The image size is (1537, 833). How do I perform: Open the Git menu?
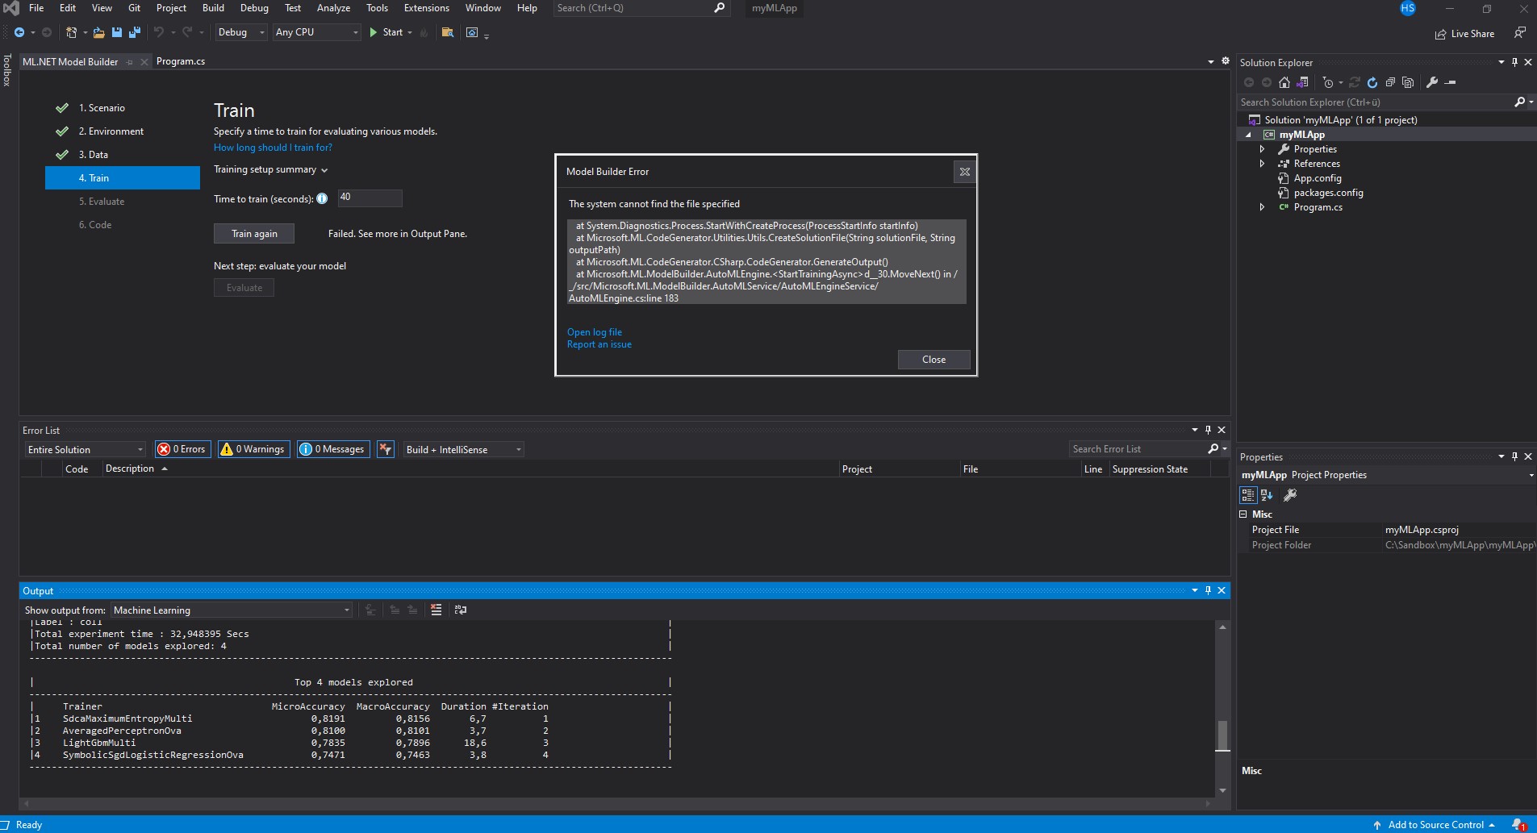(x=134, y=8)
